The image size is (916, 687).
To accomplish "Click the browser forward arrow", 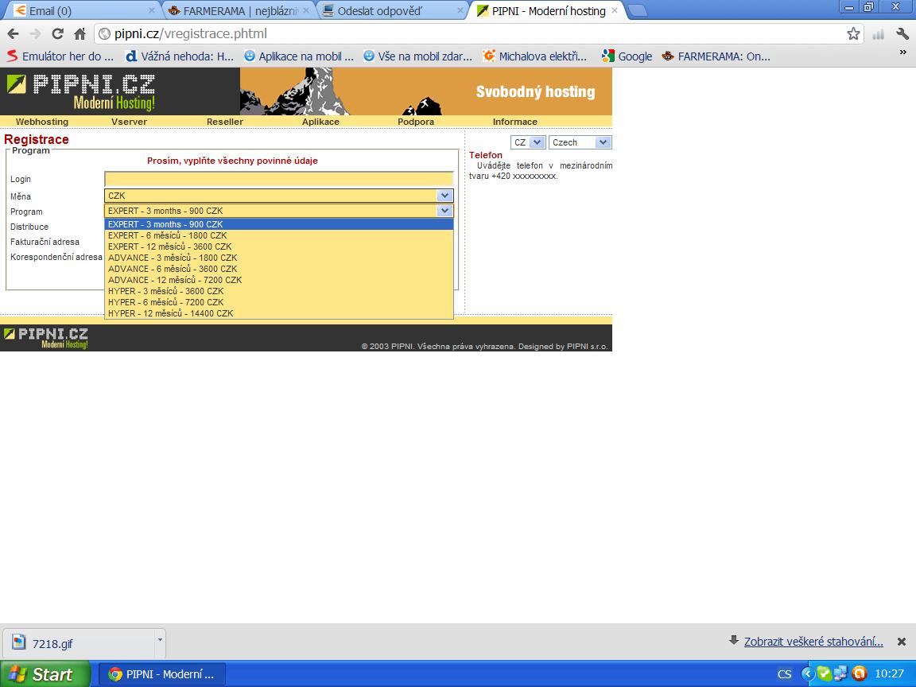I will click(35, 34).
